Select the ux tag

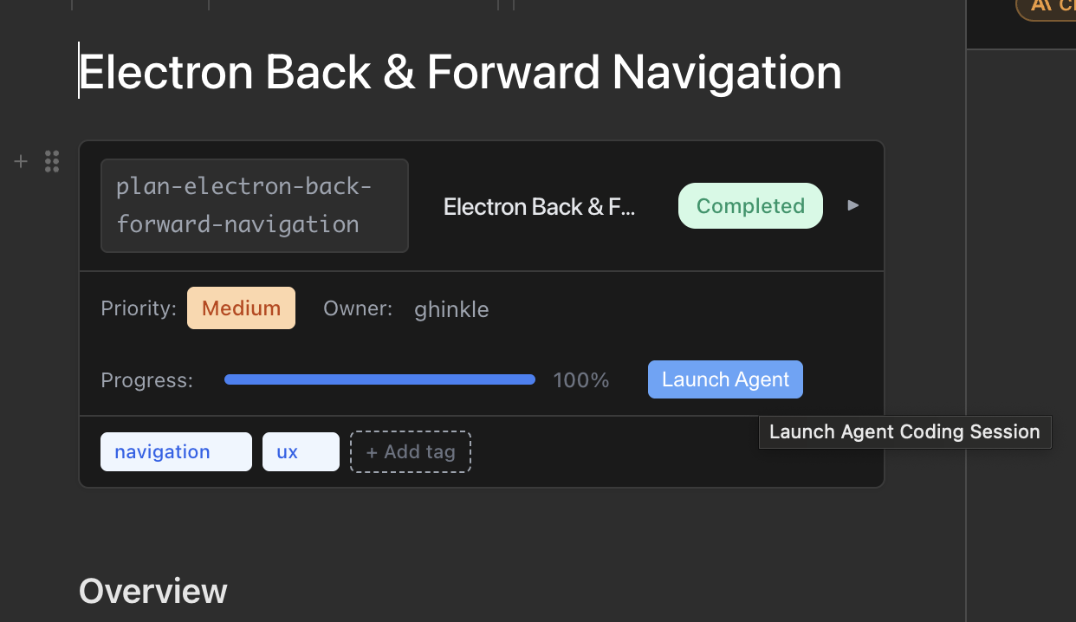pos(301,451)
